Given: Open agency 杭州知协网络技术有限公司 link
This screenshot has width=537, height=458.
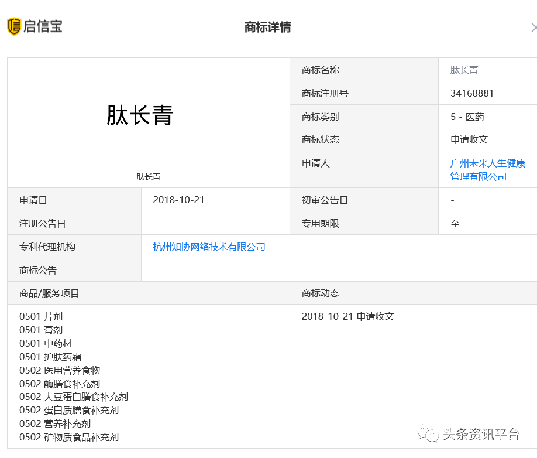Looking at the screenshot, I should pos(209,247).
